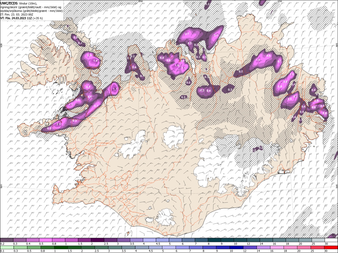338x253 pixels.
Task: Click the 'UWC/ECDS' title text
Action: pyautogui.click(x=9, y=3)
